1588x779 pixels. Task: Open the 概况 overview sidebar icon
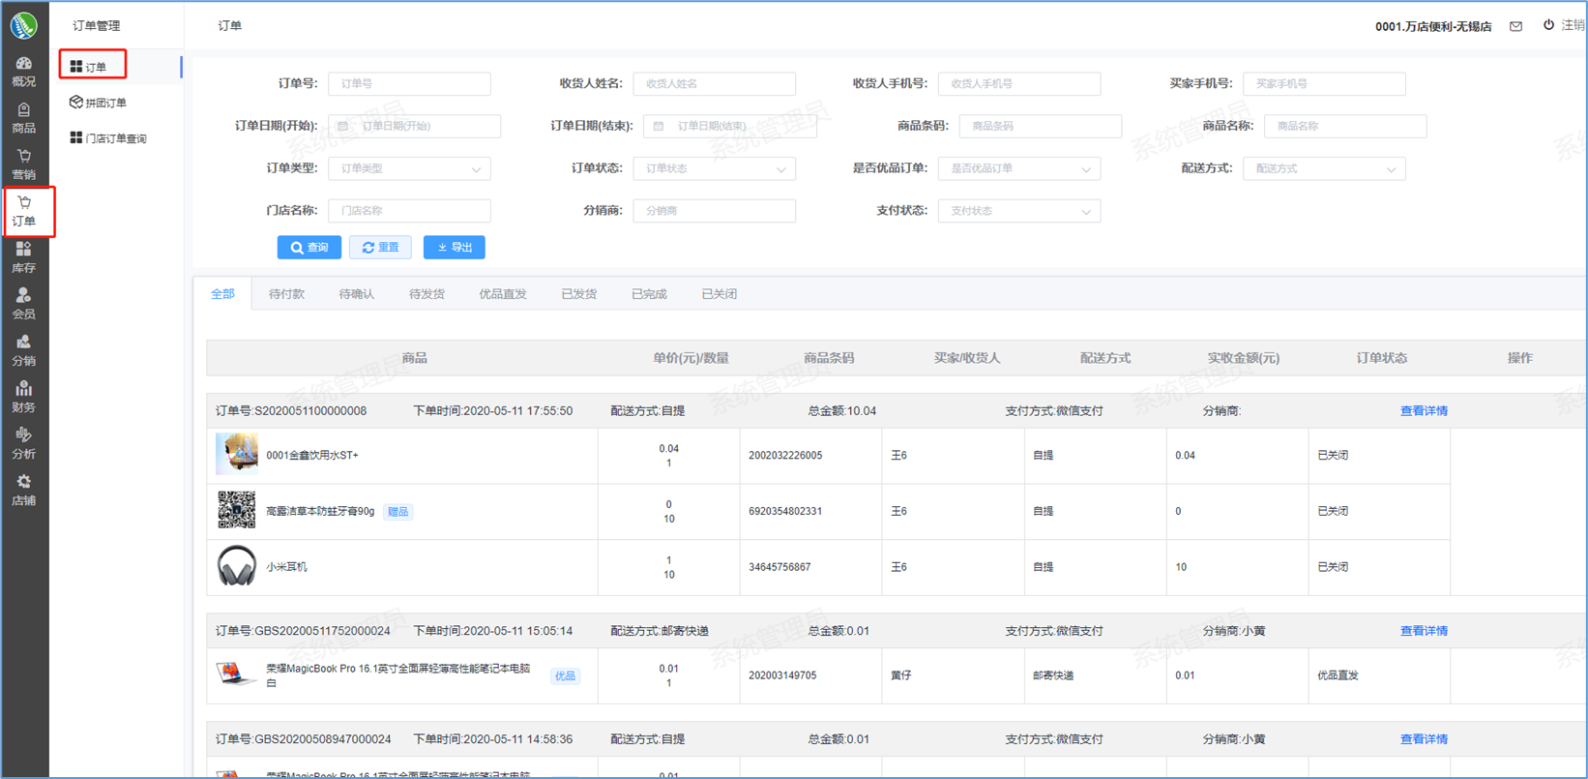pos(23,72)
